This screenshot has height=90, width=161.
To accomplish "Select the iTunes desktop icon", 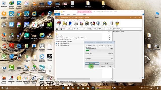I will 27,4.
